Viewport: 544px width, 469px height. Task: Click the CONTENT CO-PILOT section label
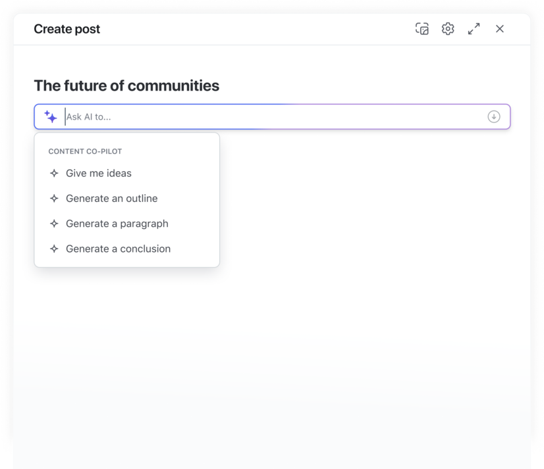pyautogui.click(x=85, y=151)
